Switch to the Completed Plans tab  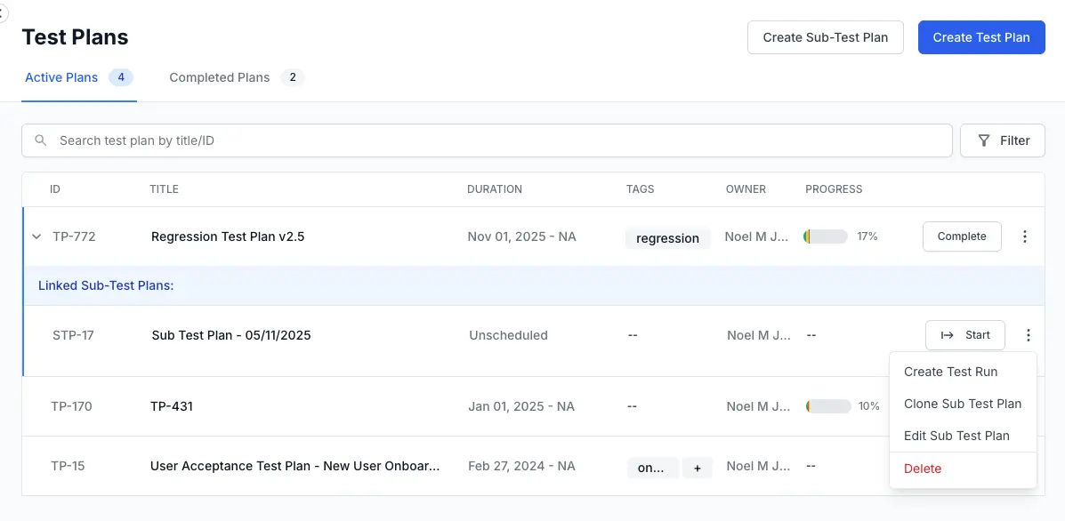pos(219,77)
